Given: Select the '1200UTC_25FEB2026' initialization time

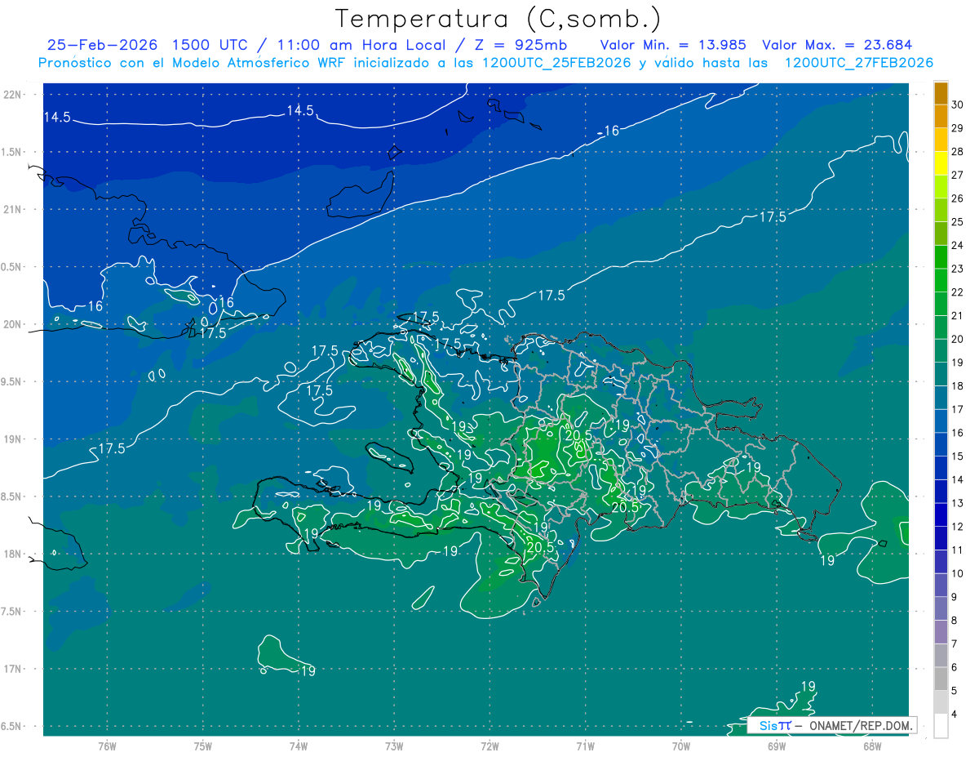Looking at the screenshot, I should point(556,63).
